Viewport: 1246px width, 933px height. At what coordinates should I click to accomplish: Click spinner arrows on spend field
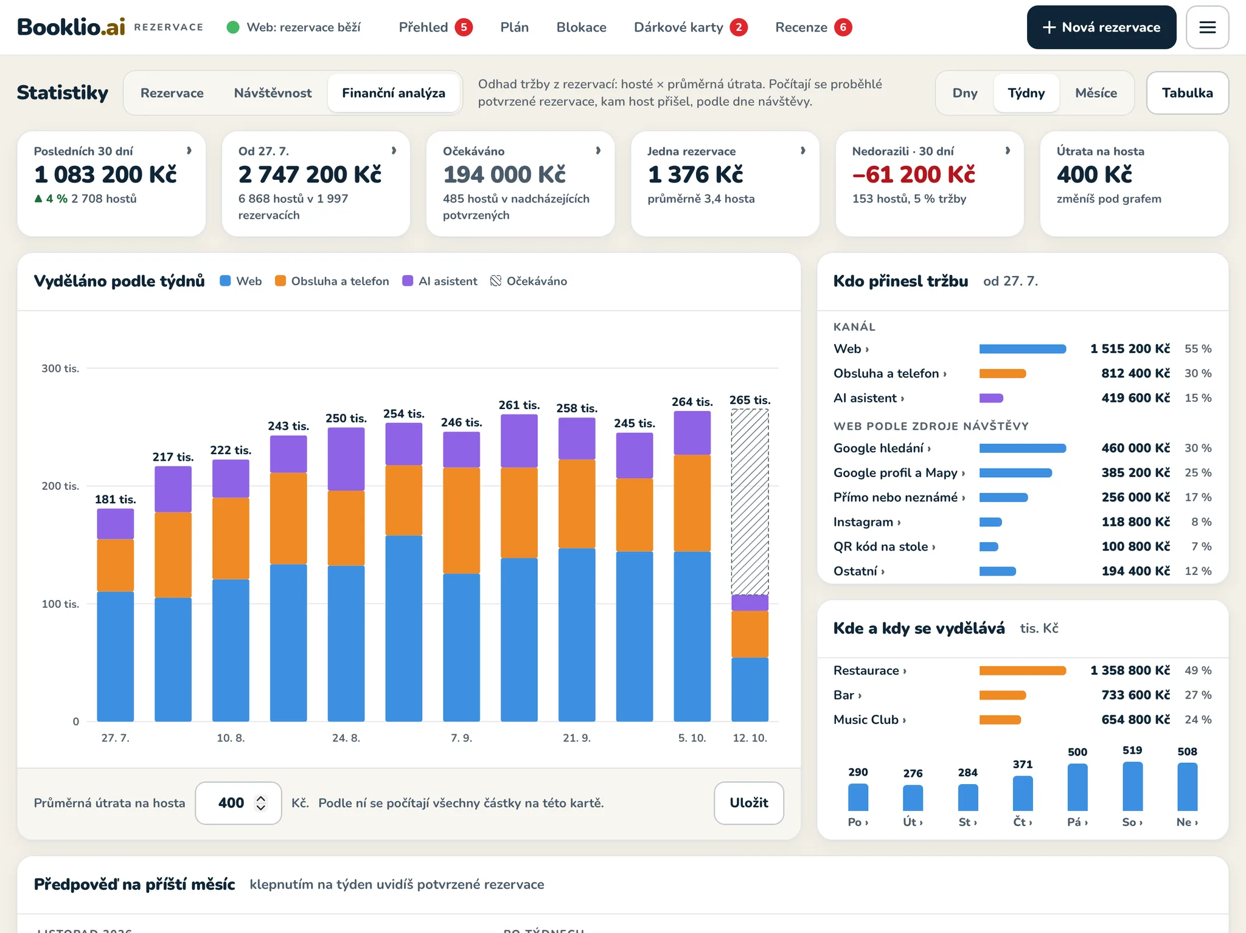click(261, 803)
